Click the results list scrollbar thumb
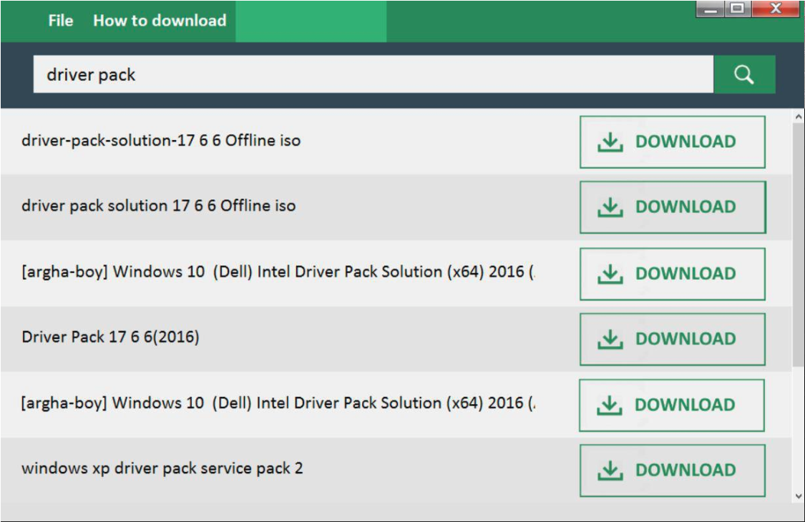The width and height of the screenshot is (805, 522). point(799,245)
